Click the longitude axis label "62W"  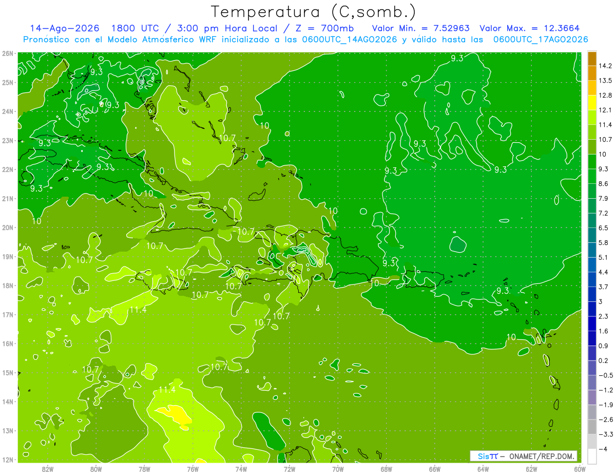531,469
